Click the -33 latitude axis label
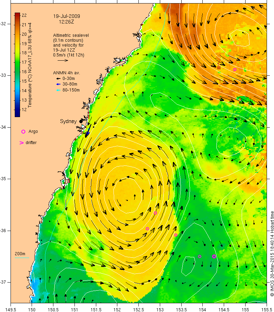274x312 pixels. (x=3, y=75)
